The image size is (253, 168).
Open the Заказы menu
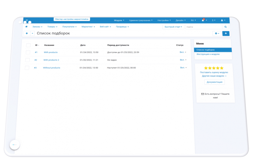37,27
